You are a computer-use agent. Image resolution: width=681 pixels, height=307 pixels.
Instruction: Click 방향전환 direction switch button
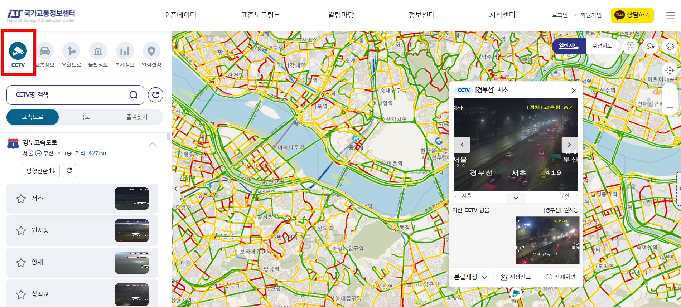pyautogui.click(x=41, y=170)
